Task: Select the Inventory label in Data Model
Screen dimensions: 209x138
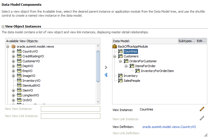Action: [x=131, y=76]
